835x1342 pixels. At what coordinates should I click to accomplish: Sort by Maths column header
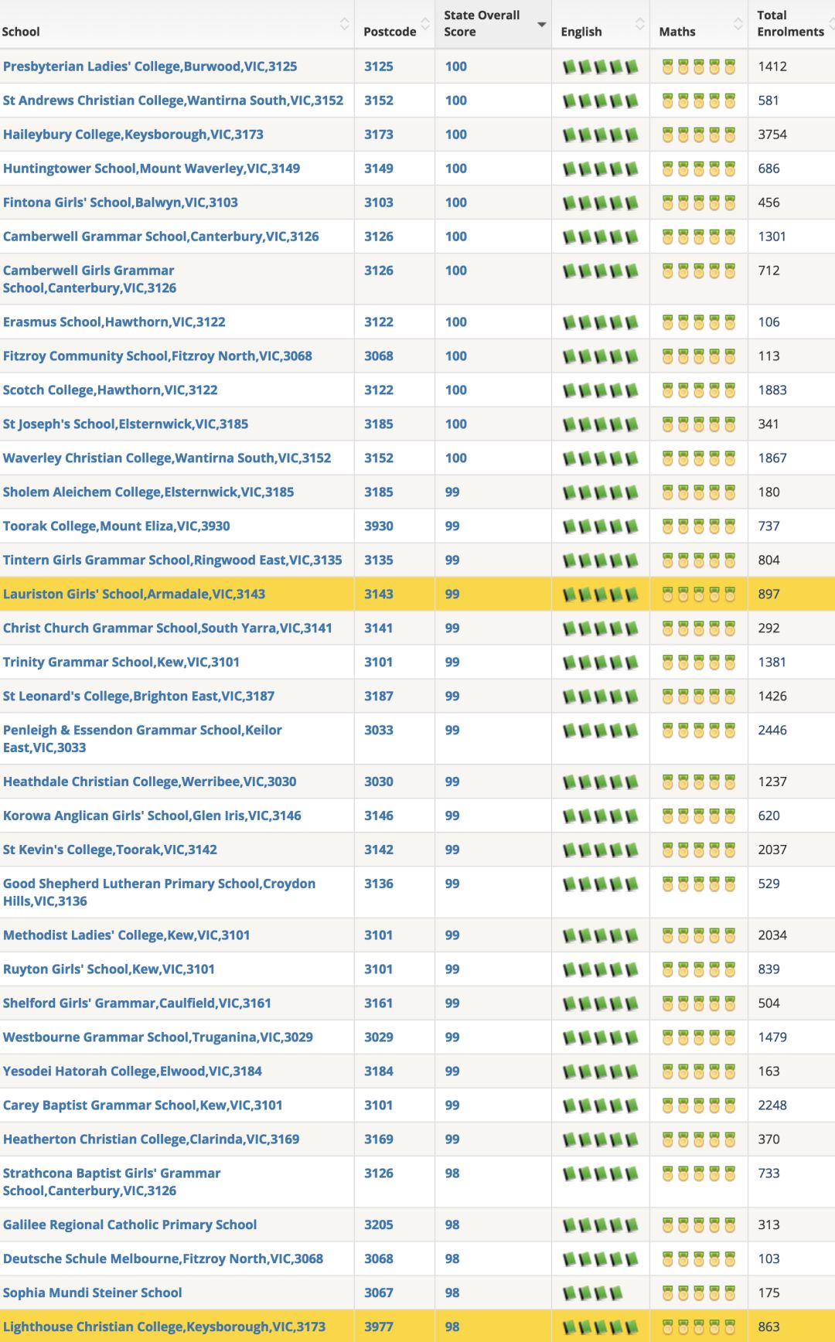point(698,24)
